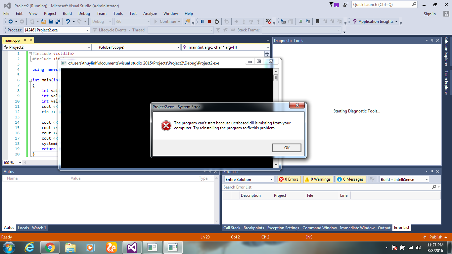
Task: Click the Undo arrow icon
Action: coord(68,21)
